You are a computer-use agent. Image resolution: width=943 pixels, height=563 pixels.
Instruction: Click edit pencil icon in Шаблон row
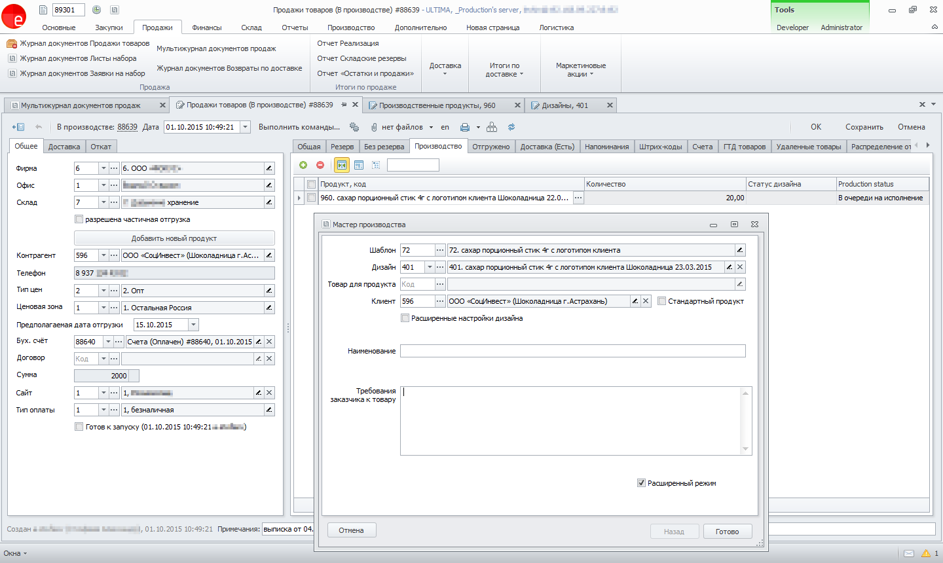pyautogui.click(x=740, y=250)
